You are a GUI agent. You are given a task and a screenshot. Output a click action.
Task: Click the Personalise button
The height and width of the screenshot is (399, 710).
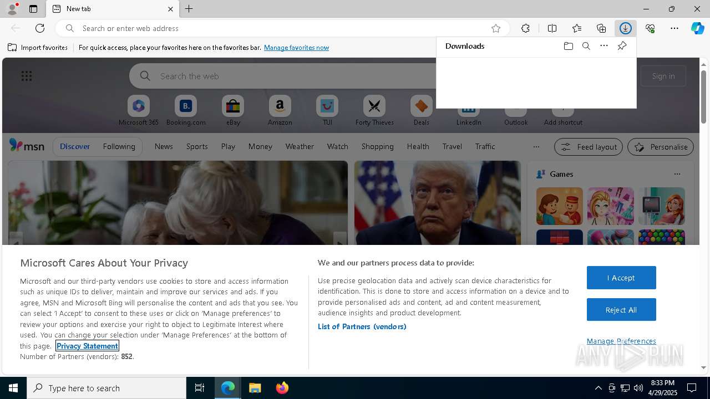click(661, 147)
